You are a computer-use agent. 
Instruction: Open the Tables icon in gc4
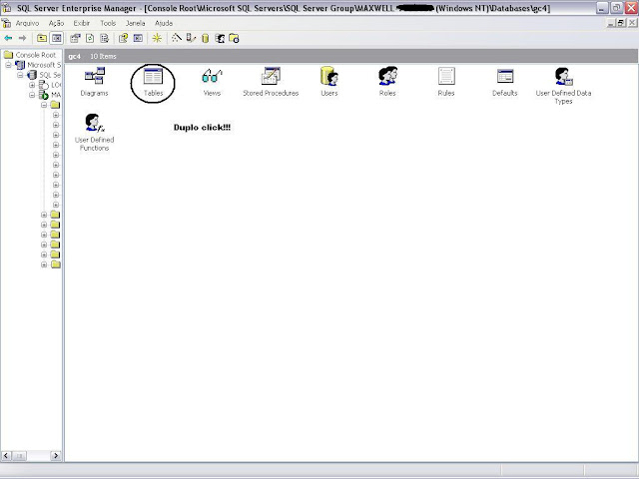(153, 76)
